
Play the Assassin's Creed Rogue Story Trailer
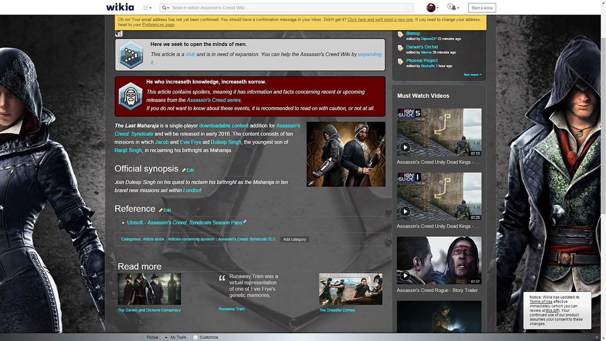405,275
